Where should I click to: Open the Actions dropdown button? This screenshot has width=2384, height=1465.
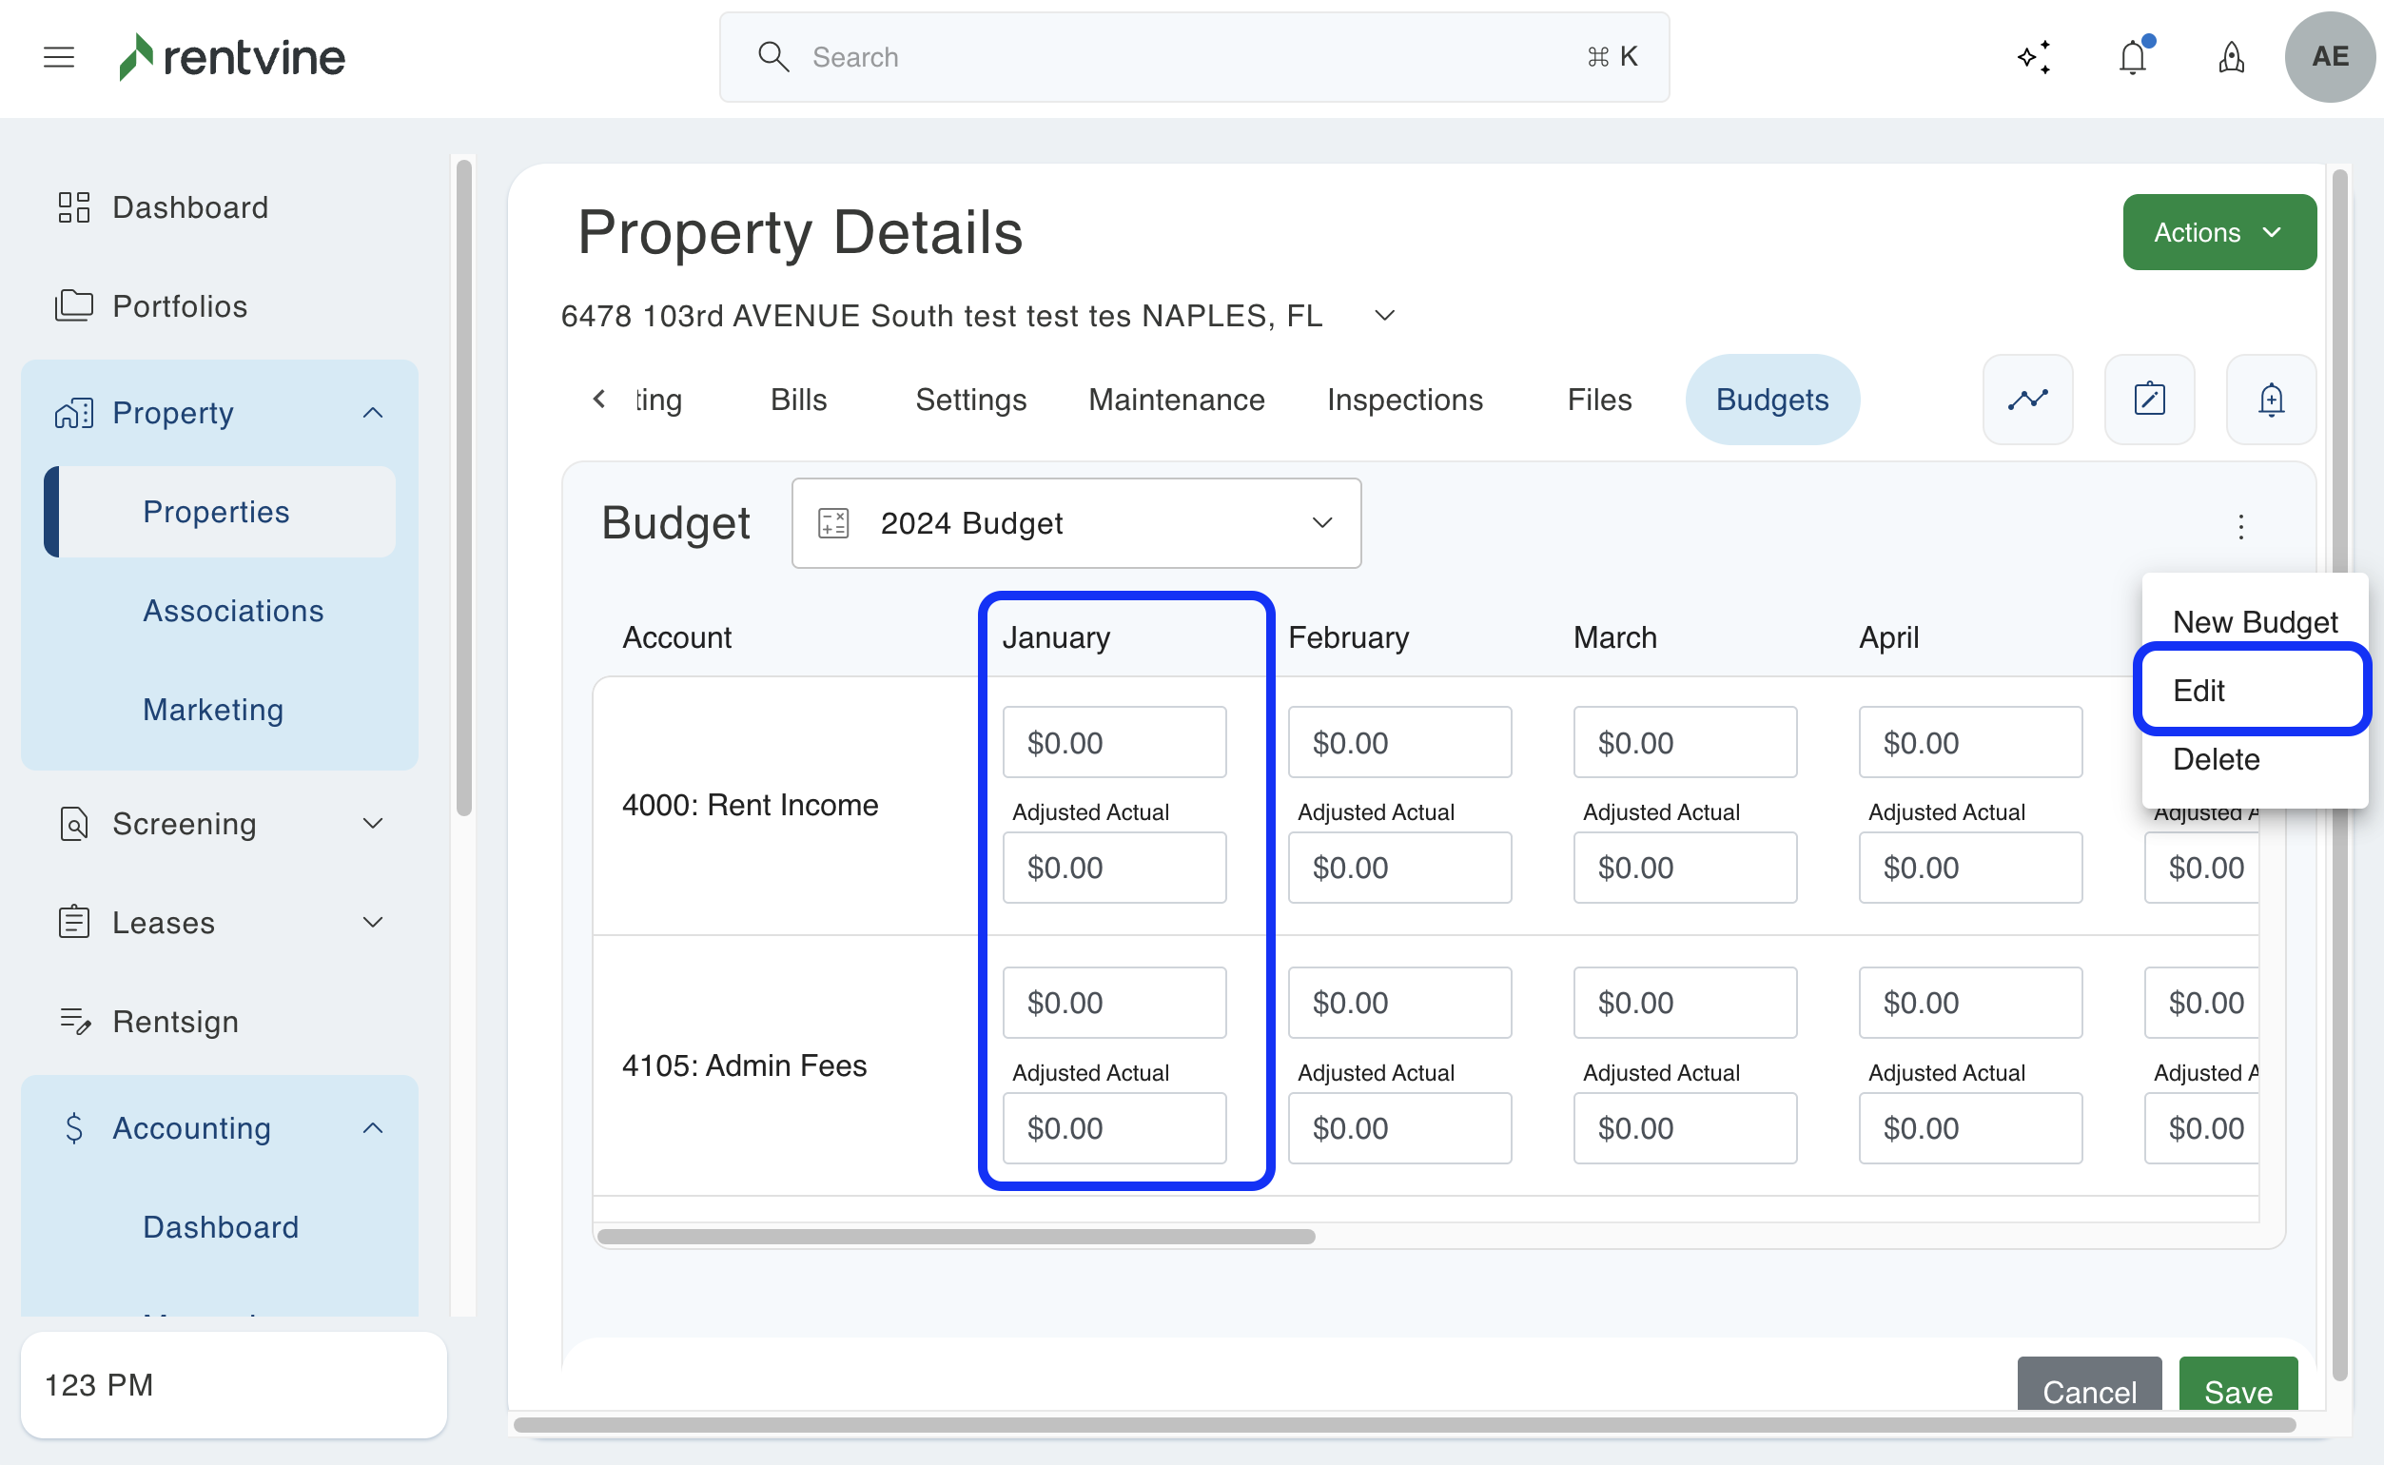point(2218,232)
